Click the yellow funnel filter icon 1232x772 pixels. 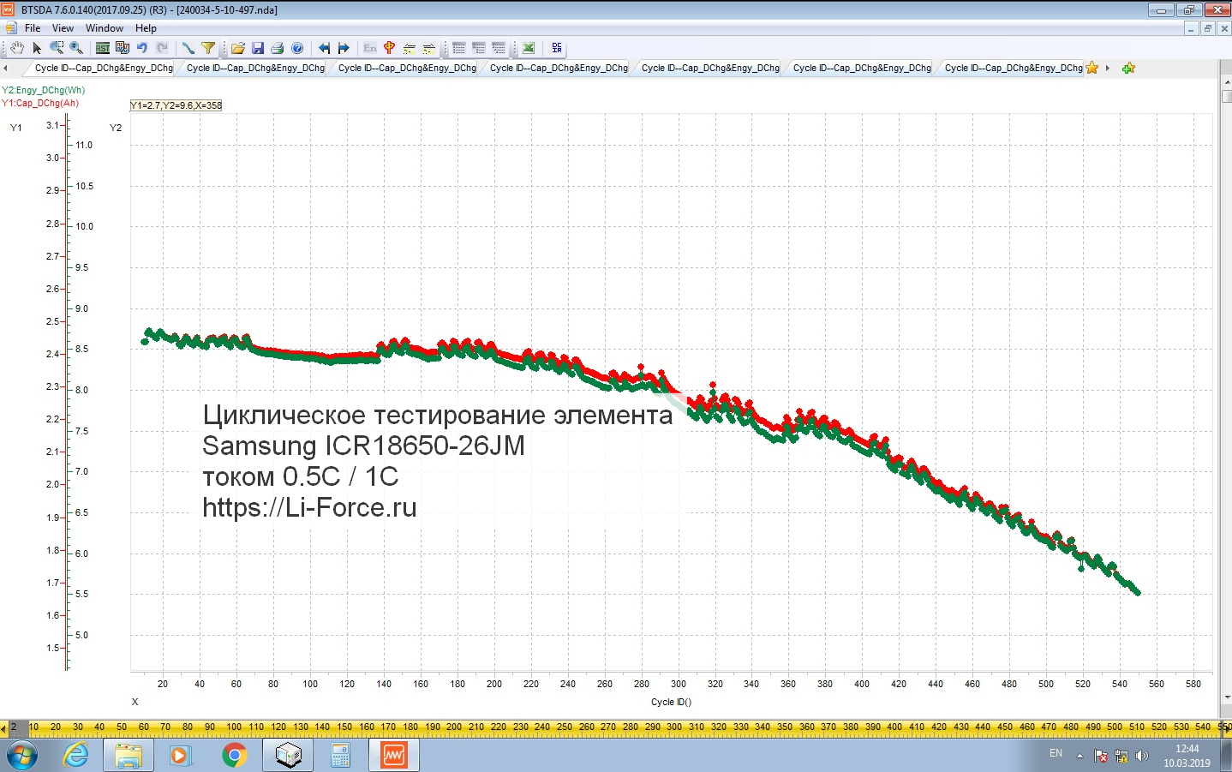[208, 48]
